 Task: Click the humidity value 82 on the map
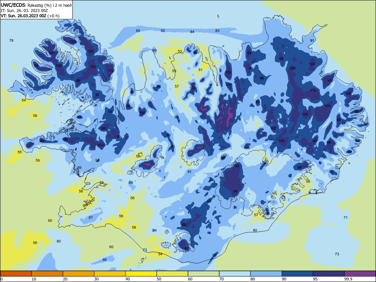coord(163,31)
